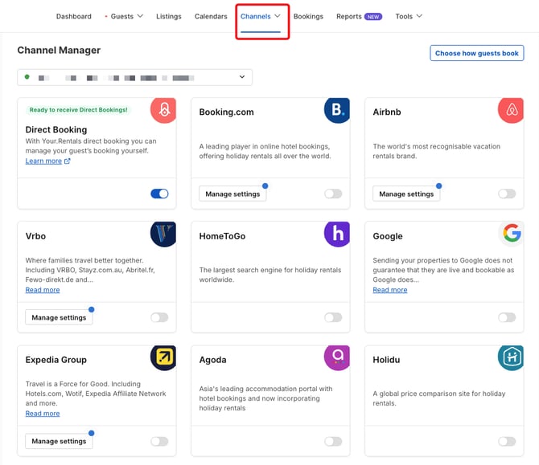Click Read more under Expedia Group description
Screen dimensions: 539x465
pos(43,414)
